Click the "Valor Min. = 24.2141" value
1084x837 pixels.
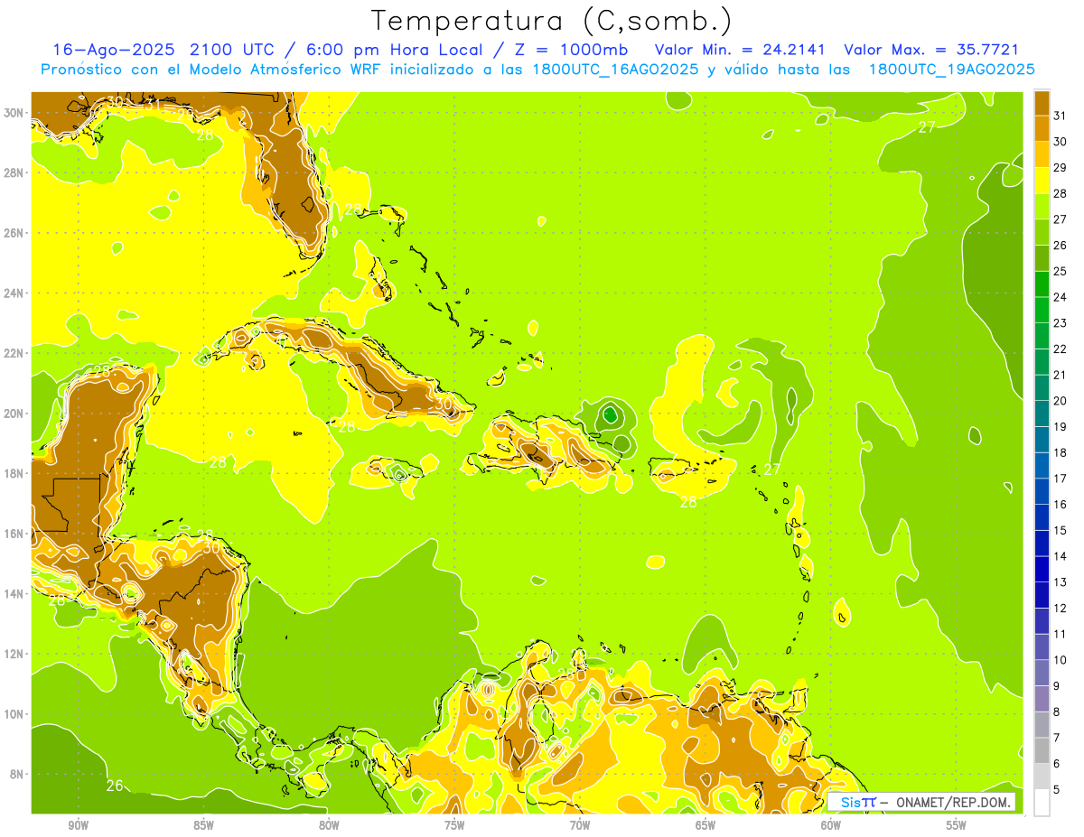coord(742,50)
